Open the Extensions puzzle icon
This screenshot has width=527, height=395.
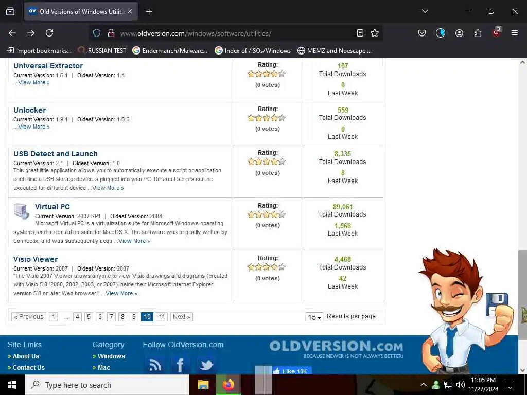(x=478, y=33)
